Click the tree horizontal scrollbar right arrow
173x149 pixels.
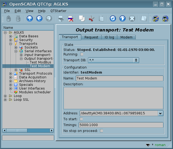(51, 130)
